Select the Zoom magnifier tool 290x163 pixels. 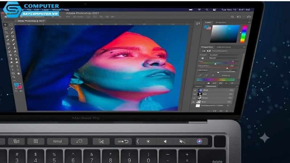[14, 77]
